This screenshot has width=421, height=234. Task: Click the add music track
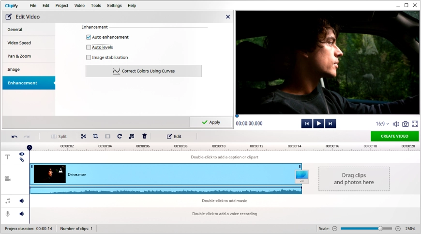click(225, 201)
